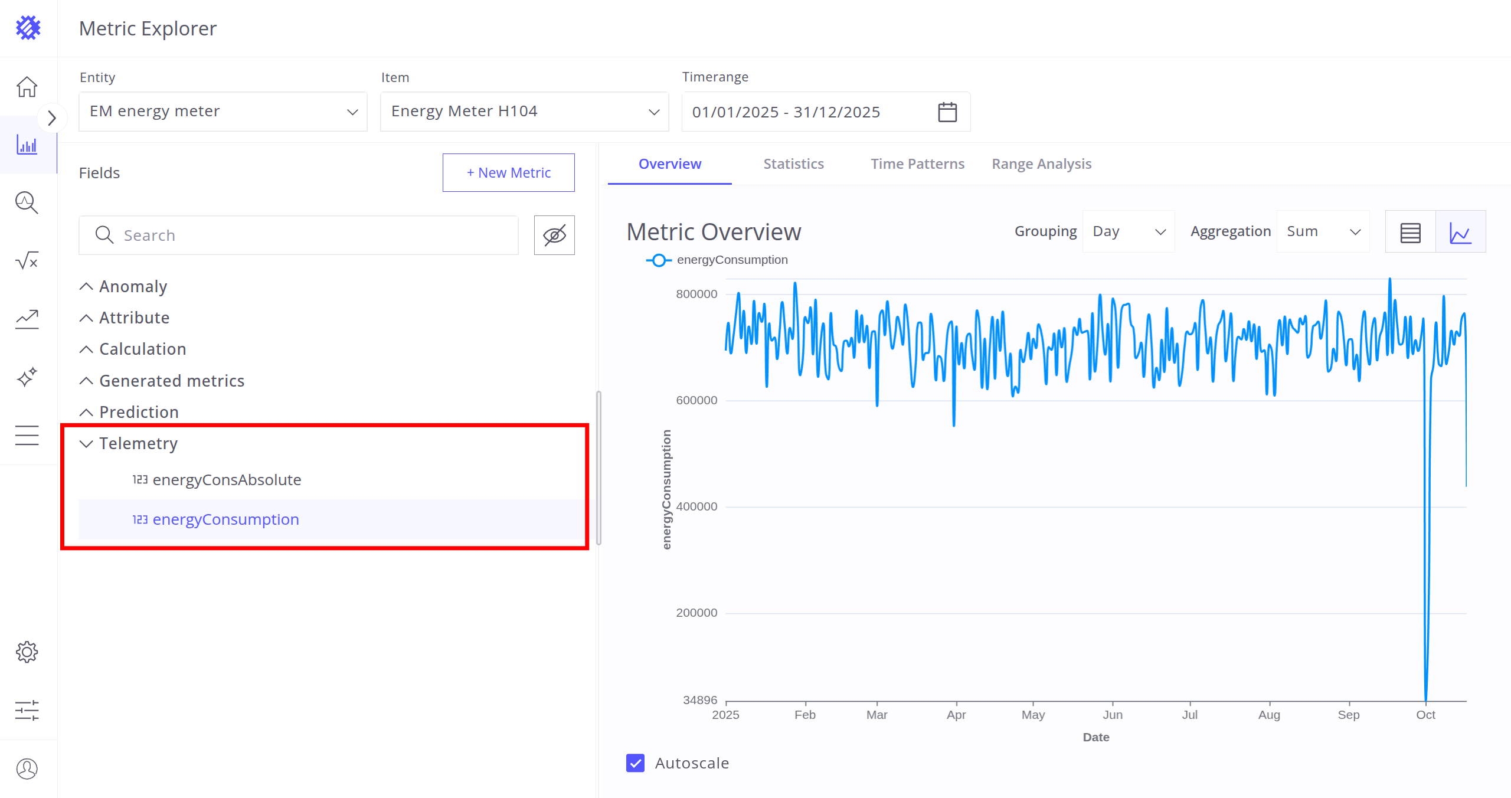This screenshot has width=1511, height=798.
Task: Open the Entity dropdown
Action: pyautogui.click(x=223, y=112)
